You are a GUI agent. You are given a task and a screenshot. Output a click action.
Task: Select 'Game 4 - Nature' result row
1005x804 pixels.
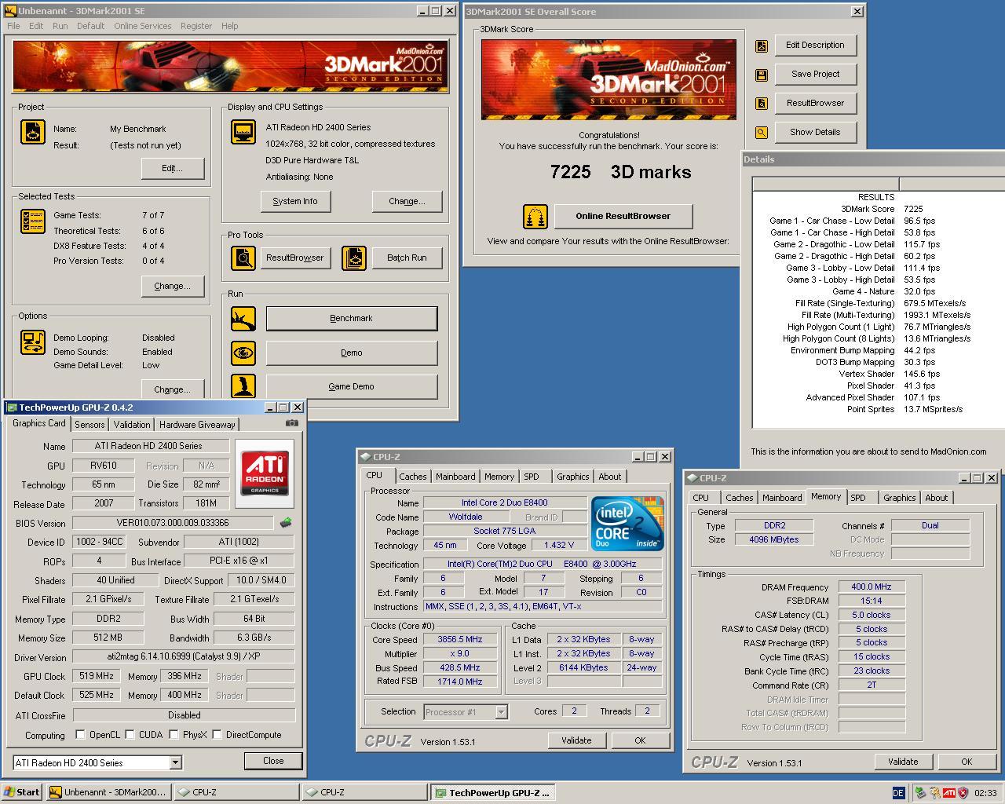878,291
